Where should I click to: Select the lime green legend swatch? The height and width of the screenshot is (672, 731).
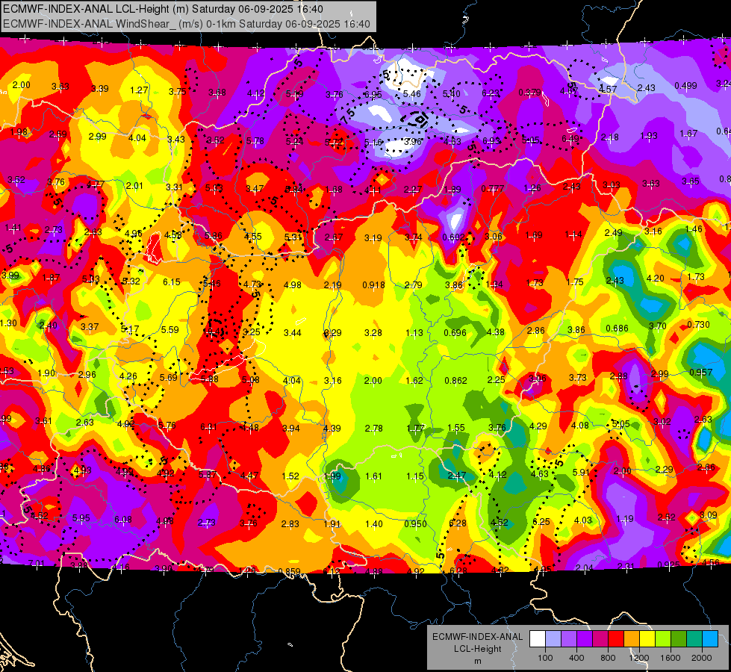pyautogui.click(x=663, y=639)
